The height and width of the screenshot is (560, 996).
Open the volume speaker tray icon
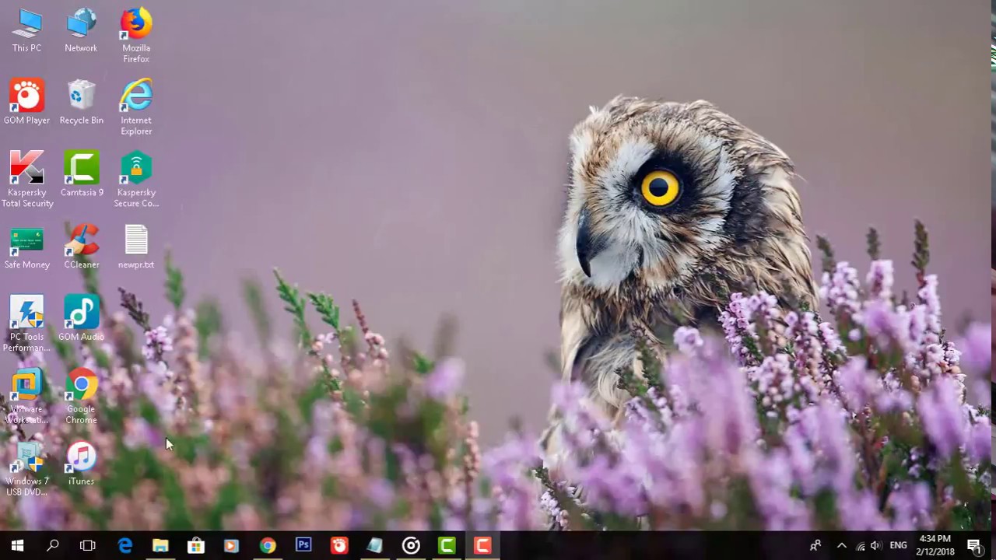(x=876, y=546)
